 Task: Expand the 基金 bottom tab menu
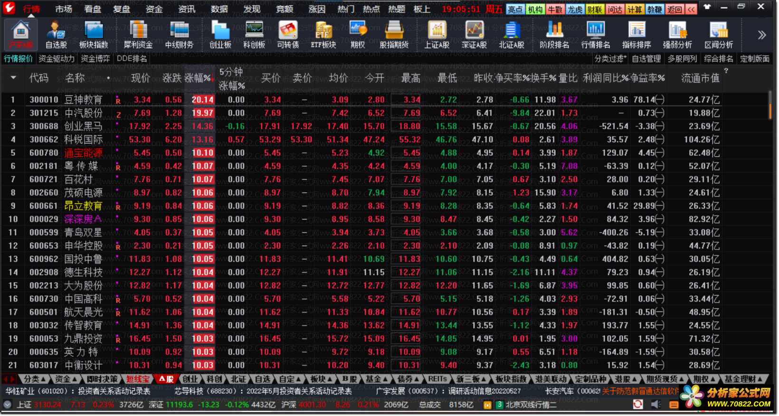coord(377,379)
